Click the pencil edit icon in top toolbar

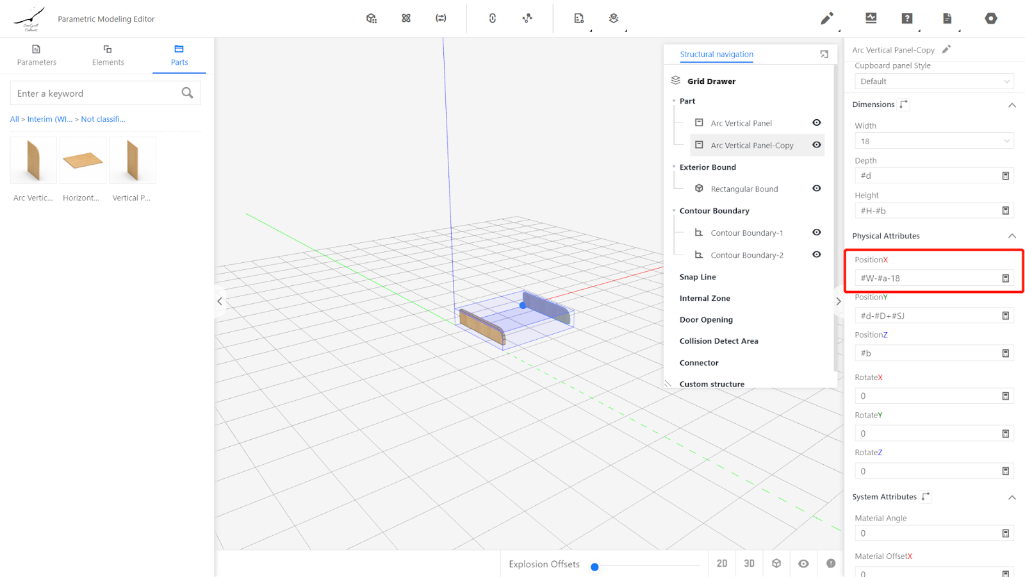coord(826,19)
